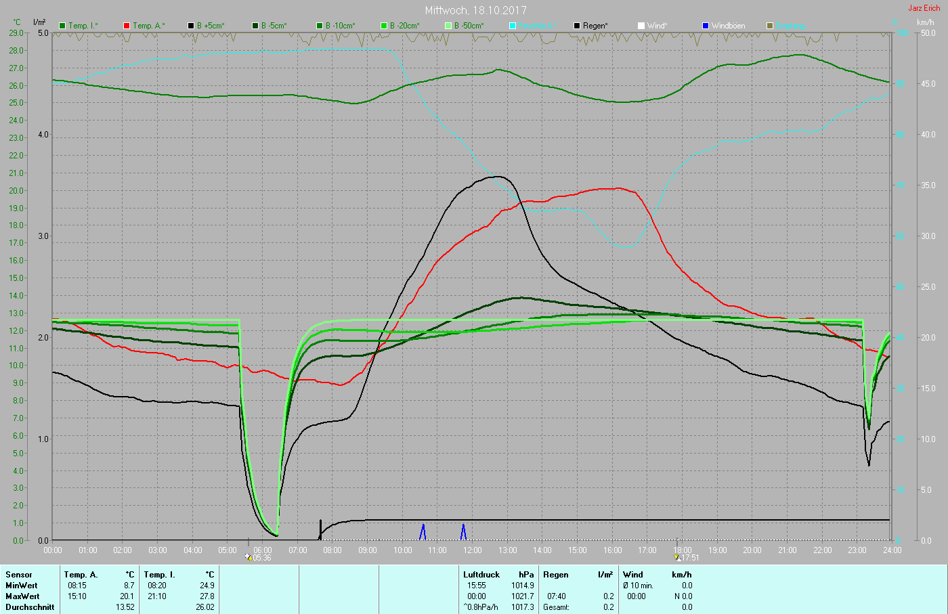Click the "Wind*" legend label

pos(658,26)
